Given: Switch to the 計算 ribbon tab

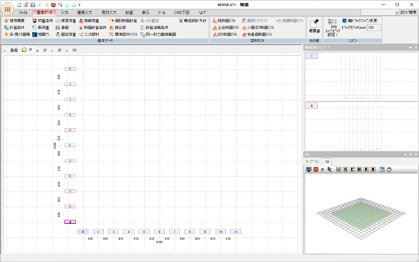Looking at the screenshot, I should (130, 12).
